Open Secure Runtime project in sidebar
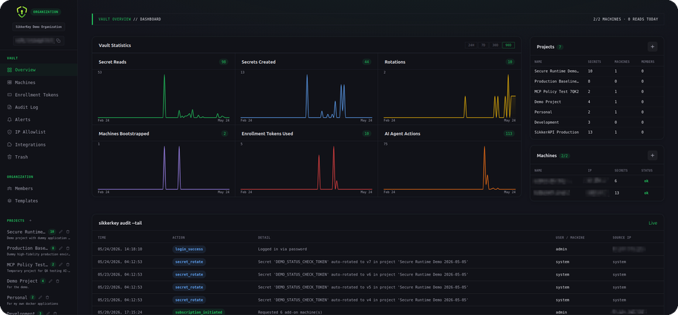The height and width of the screenshot is (315, 678). point(26,232)
